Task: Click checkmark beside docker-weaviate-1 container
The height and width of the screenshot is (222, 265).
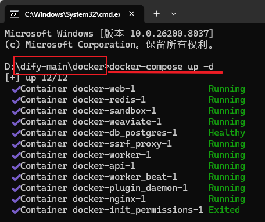Action: click(16, 122)
